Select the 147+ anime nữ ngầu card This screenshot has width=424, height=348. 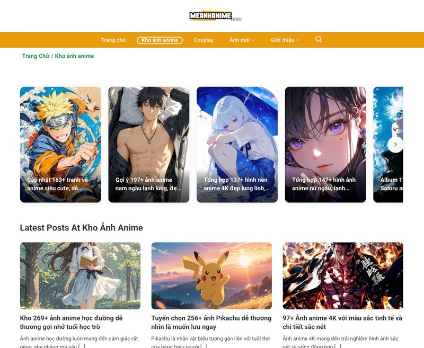tap(324, 143)
